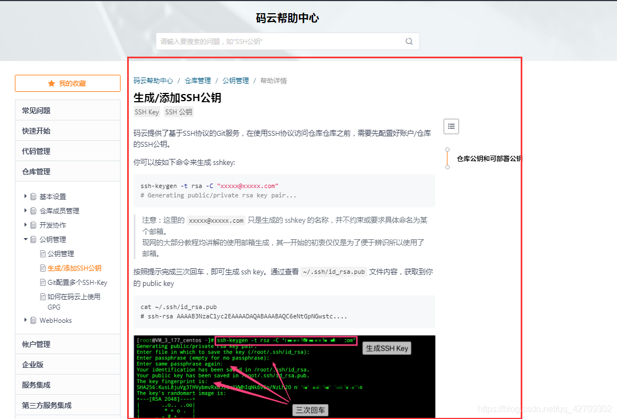The image size is (617, 419).
Task: Click the star icon in 我的收藏
Action: [x=52, y=84]
